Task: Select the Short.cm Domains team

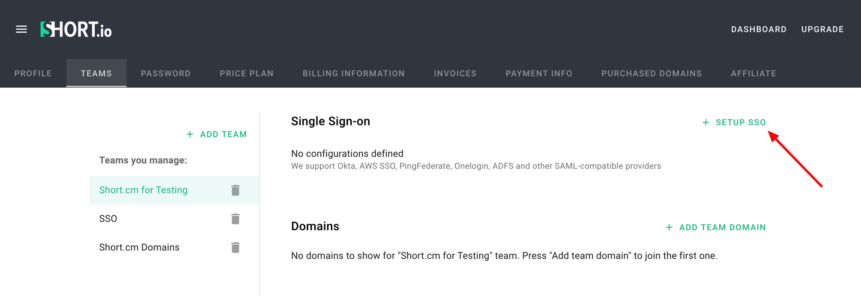Action: [x=139, y=247]
